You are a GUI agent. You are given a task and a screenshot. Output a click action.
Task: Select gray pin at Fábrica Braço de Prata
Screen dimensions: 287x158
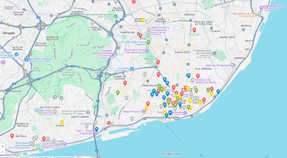(259, 14)
